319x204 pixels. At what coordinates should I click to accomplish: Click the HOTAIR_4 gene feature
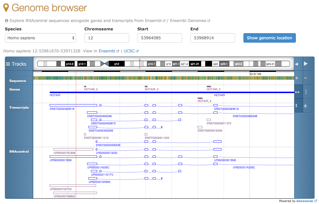point(204,100)
